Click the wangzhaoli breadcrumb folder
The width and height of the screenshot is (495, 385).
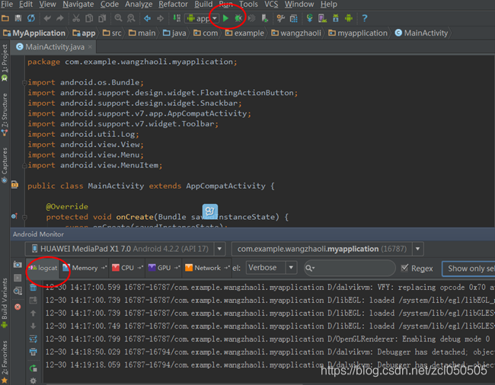(296, 33)
